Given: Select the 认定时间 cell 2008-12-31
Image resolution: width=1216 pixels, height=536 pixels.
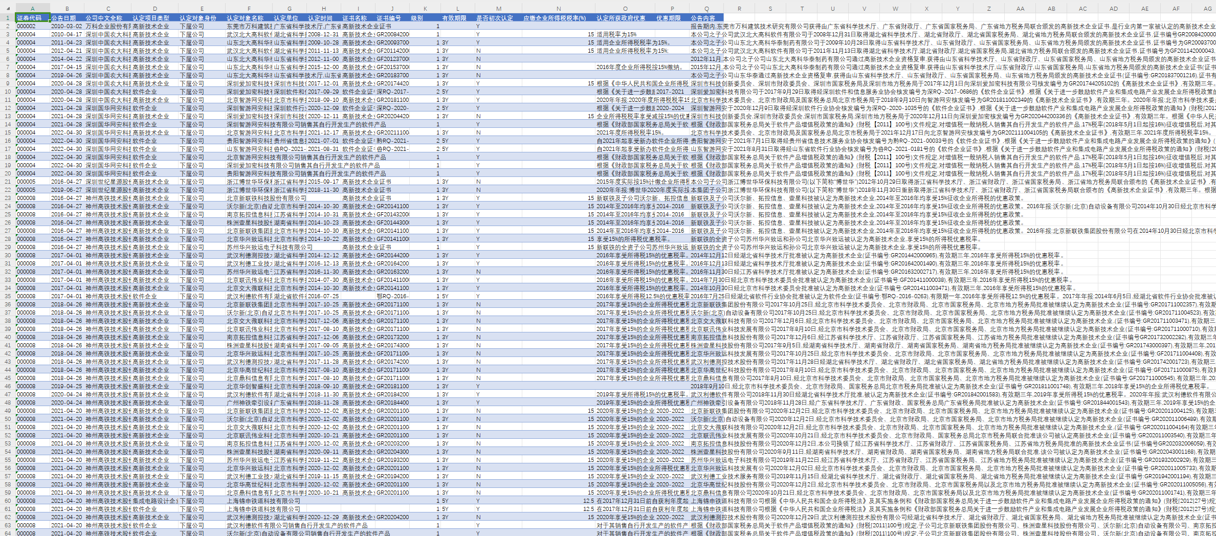Looking at the screenshot, I should [324, 34].
